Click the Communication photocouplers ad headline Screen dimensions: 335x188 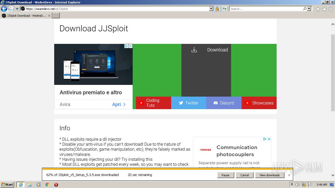237,151
